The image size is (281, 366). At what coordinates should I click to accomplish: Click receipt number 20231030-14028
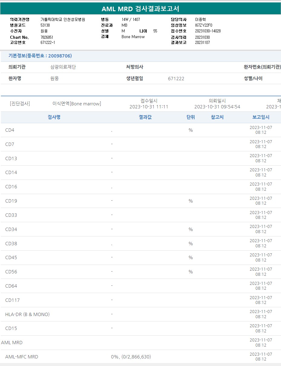[x=208, y=31]
